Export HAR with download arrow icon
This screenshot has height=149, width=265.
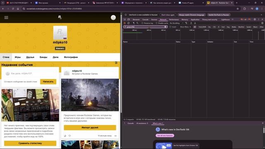tap(195, 23)
